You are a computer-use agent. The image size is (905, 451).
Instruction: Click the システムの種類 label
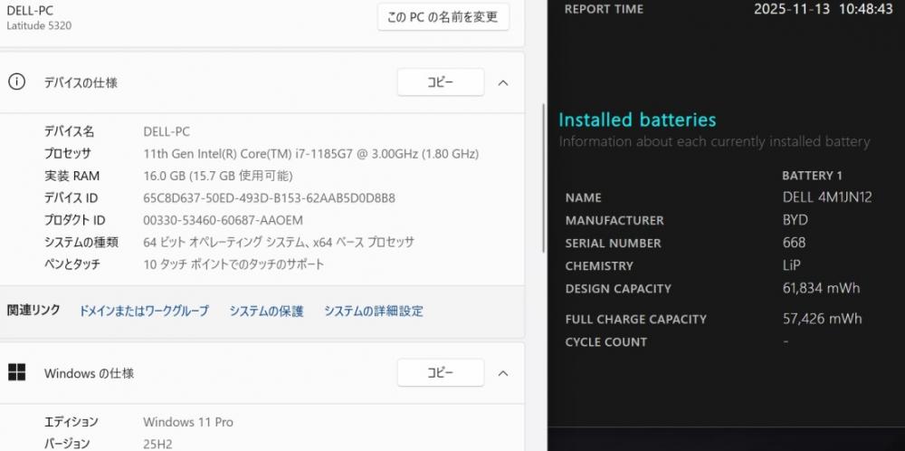click(x=81, y=242)
